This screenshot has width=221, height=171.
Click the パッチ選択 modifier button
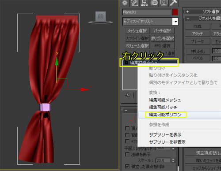pyautogui.click(x=162, y=31)
